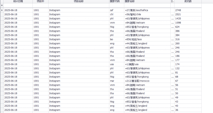Click the filter row funnel icon
This screenshot has width=213, height=113.
pyautogui.click(x=2, y=6)
